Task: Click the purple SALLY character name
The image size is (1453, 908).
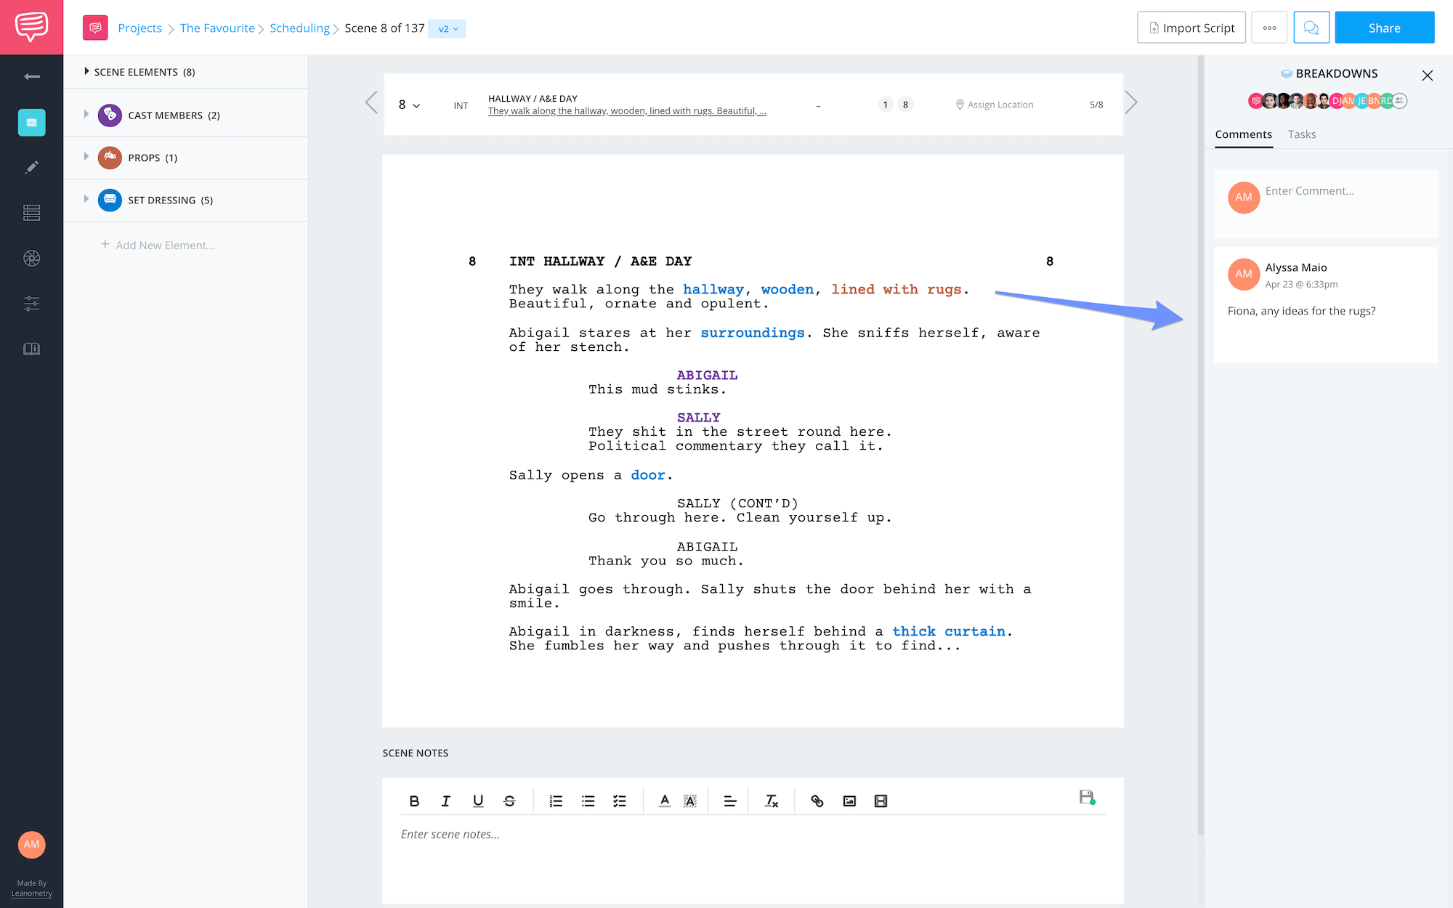Action: click(699, 418)
